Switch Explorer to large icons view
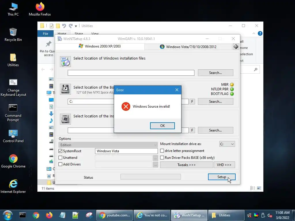This screenshot has height=221, width=295. pyautogui.click(x=259, y=188)
